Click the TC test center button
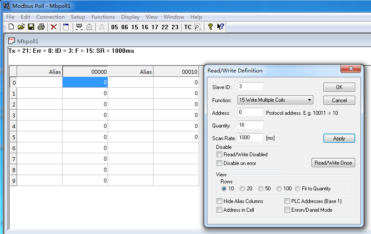The width and height of the screenshot is (371, 234). coord(188,27)
